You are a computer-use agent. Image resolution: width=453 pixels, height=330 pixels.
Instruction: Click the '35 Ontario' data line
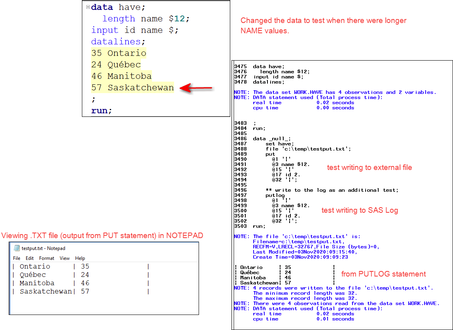[x=119, y=53]
